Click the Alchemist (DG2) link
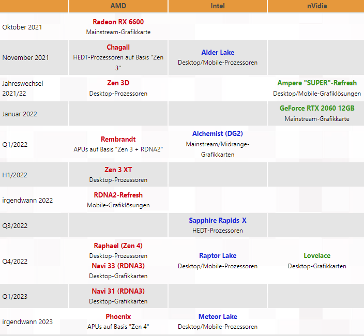Image resolution: width=364 pixels, height=336 pixels. tap(218, 134)
